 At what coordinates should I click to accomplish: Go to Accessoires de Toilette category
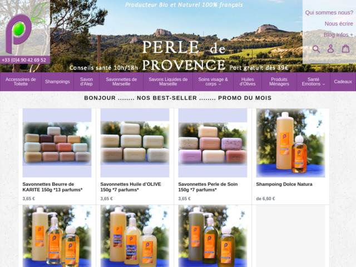click(21, 82)
